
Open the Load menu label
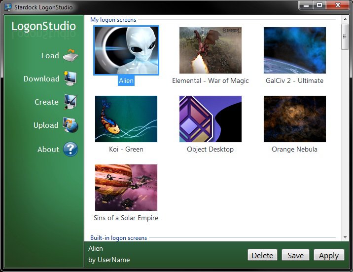(50, 55)
